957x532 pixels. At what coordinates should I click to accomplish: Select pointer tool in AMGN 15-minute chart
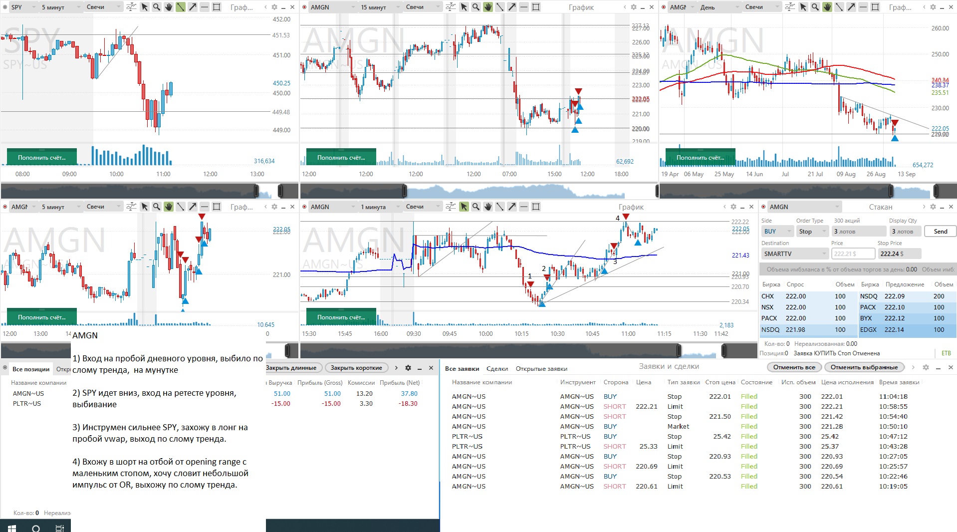464,7
